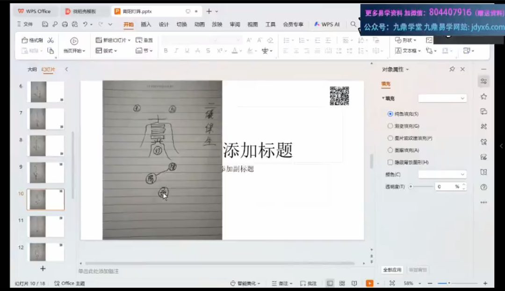
Task: Start slideshow with 当页开始 play icon
Action: click(74, 41)
